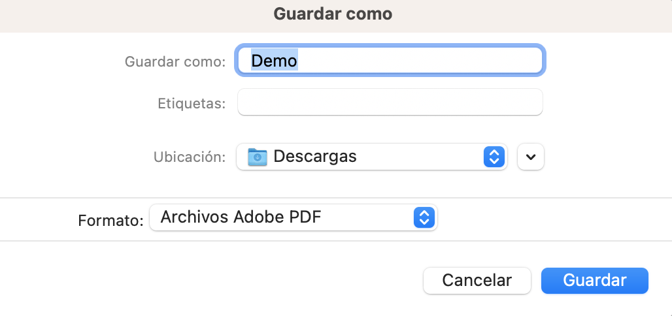This screenshot has width=672, height=316.
Task: Click the empty Etiquetas tags field
Action: pyautogui.click(x=390, y=102)
